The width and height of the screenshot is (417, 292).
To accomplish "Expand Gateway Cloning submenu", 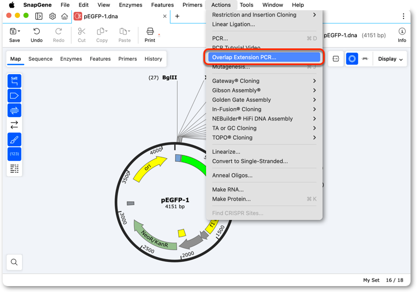I will (x=264, y=81).
